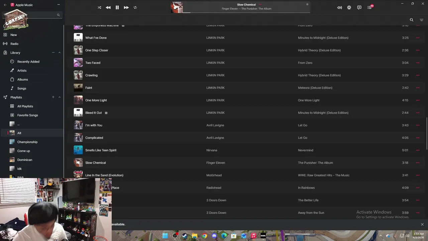The width and height of the screenshot is (428, 241).
Task: Open more options for What I've Done
Action: click(x=418, y=38)
